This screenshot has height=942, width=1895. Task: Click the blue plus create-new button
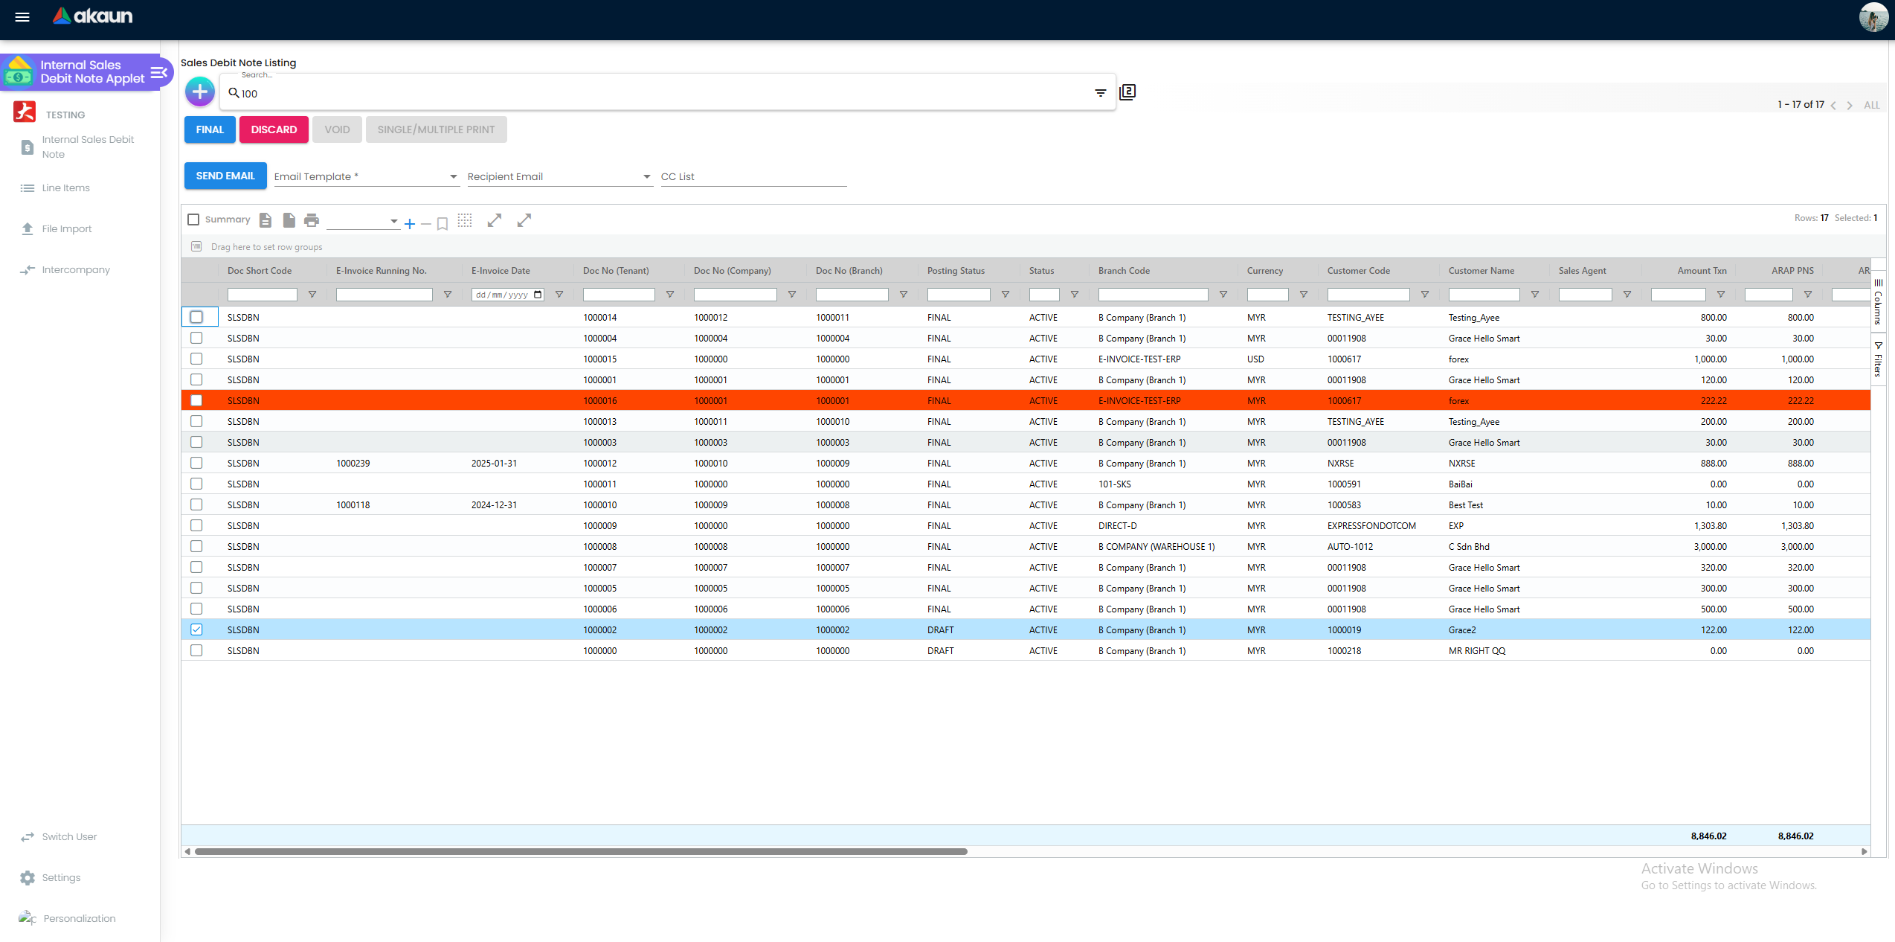click(x=199, y=92)
